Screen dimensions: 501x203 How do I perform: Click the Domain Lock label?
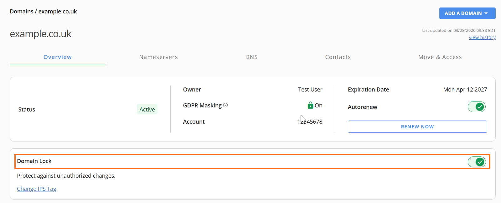[x=34, y=161]
